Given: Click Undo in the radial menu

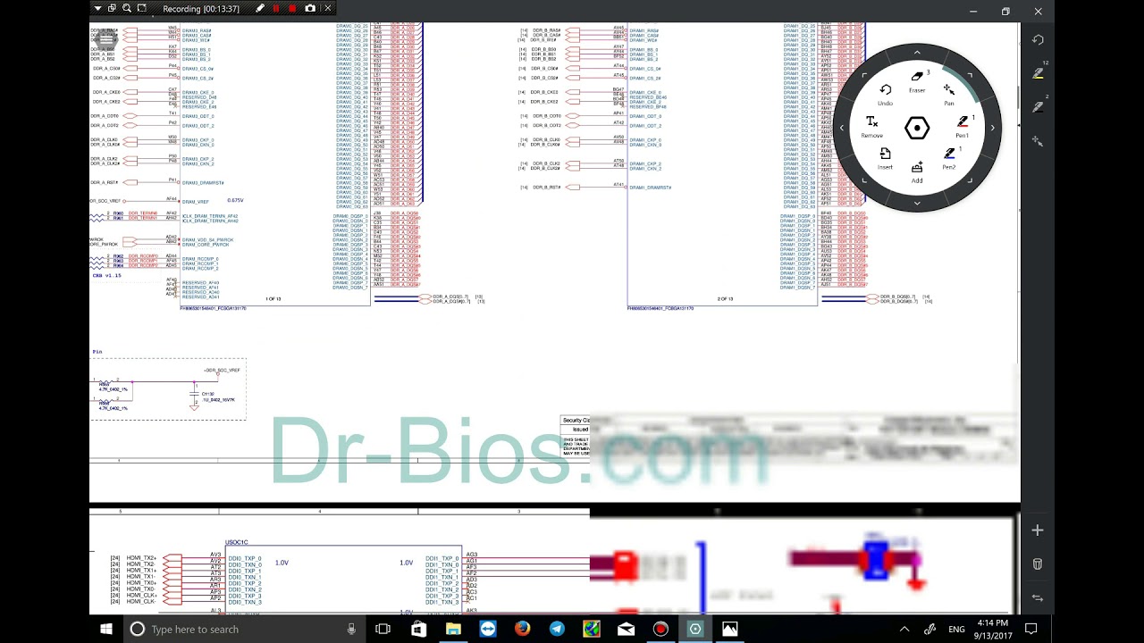Looking at the screenshot, I should 885,94.
